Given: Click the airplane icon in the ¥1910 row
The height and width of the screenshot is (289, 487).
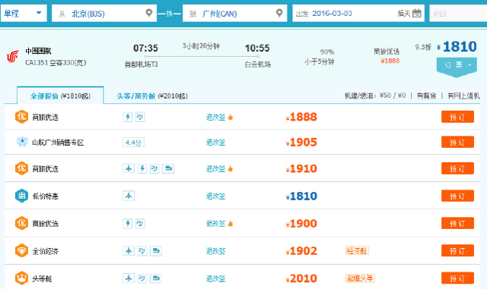Looking at the screenshot, I should point(129,168).
